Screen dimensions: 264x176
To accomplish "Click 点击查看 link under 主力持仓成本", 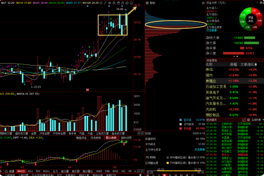I will (x=212, y=30).
